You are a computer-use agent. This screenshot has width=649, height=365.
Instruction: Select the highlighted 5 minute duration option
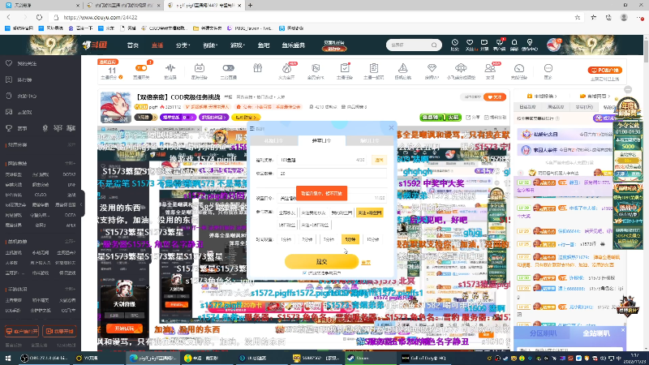(x=350, y=239)
